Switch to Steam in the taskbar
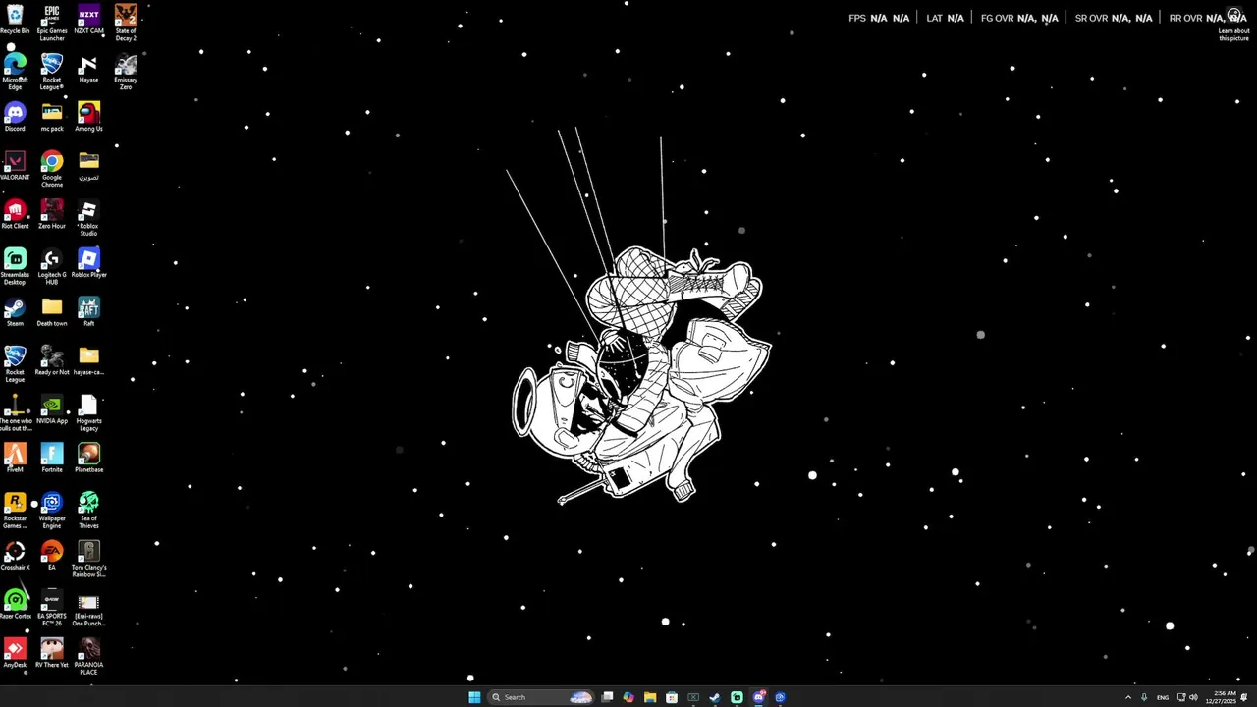This screenshot has height=707, width=1257. pos(715,697)
